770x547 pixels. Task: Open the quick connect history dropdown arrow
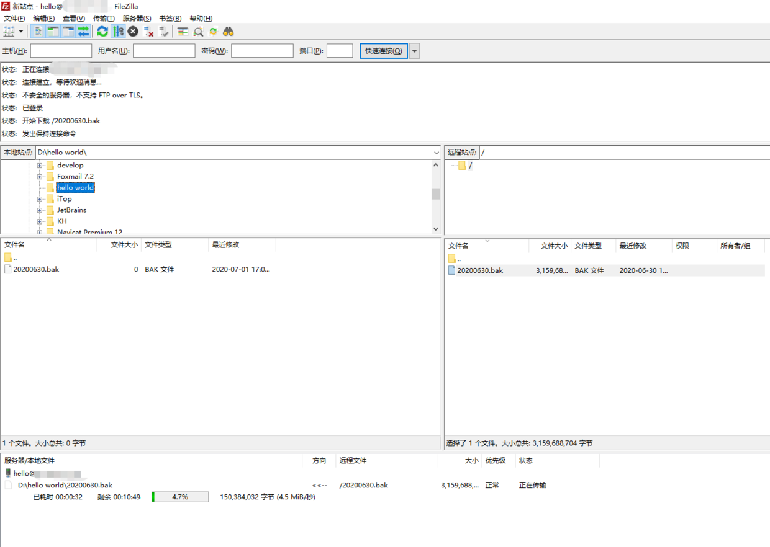(x=414, y=51)
